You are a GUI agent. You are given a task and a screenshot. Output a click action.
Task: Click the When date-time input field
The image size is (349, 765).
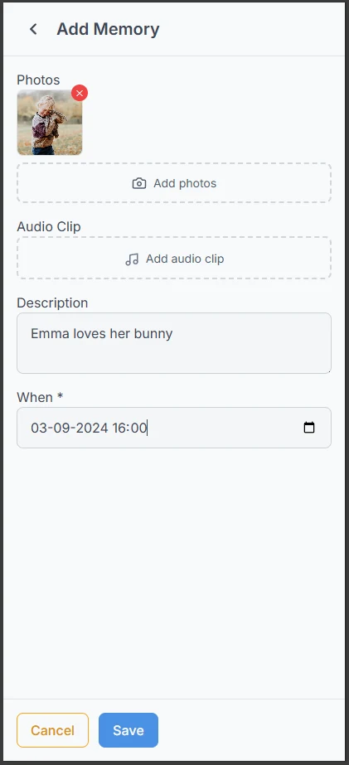(174, 428)
